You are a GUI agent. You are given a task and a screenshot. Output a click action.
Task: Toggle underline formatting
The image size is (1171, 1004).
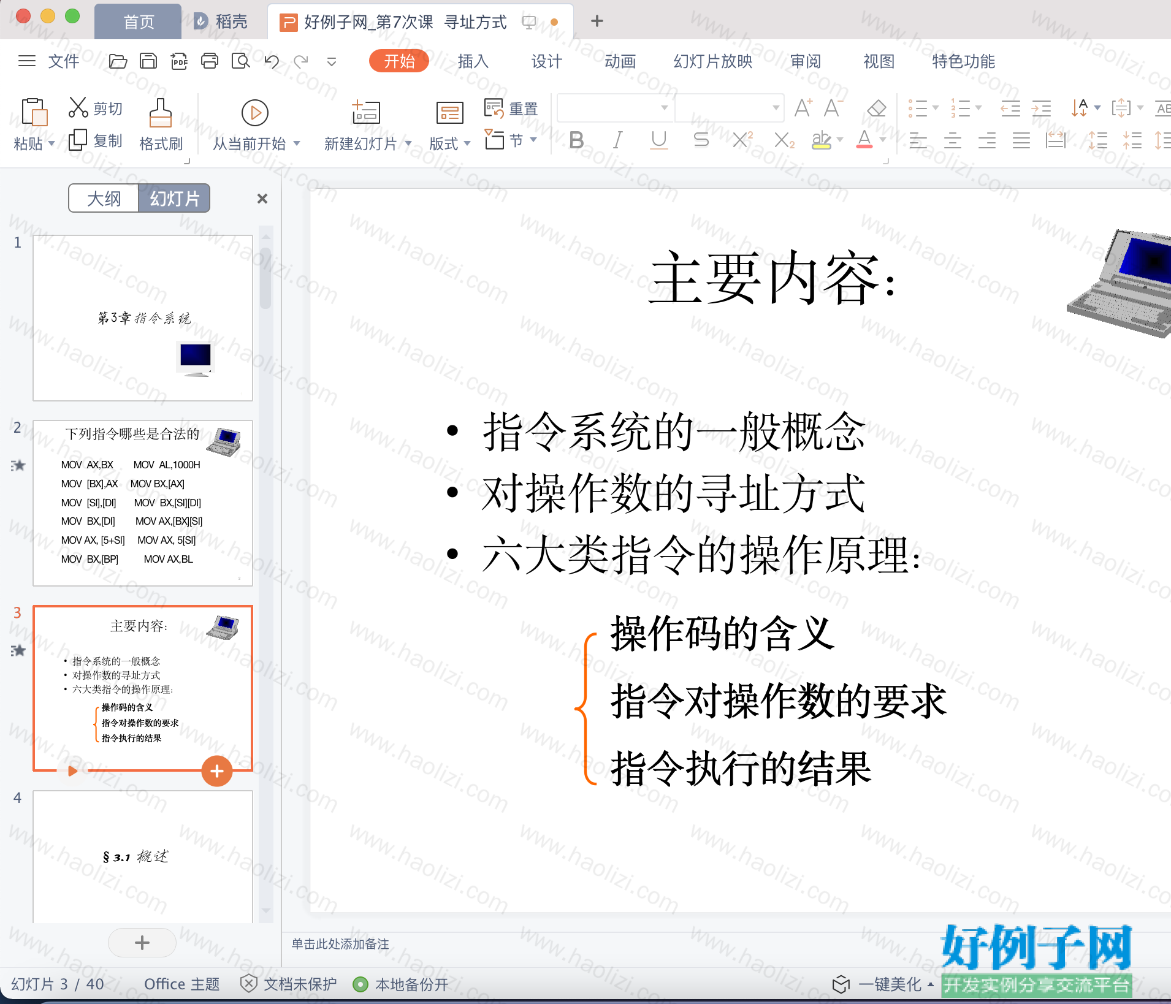(x=659, y=140)
